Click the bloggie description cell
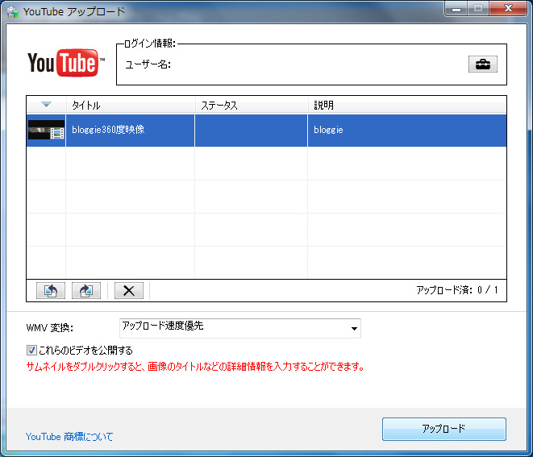 pyautogui.click(x=407, y=131)
